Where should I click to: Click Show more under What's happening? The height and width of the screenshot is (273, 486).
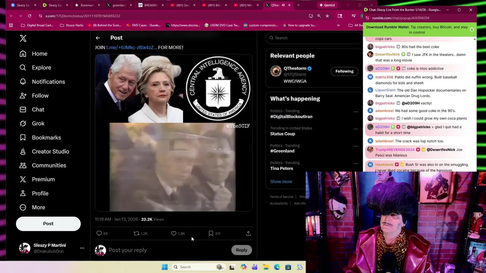281,182
